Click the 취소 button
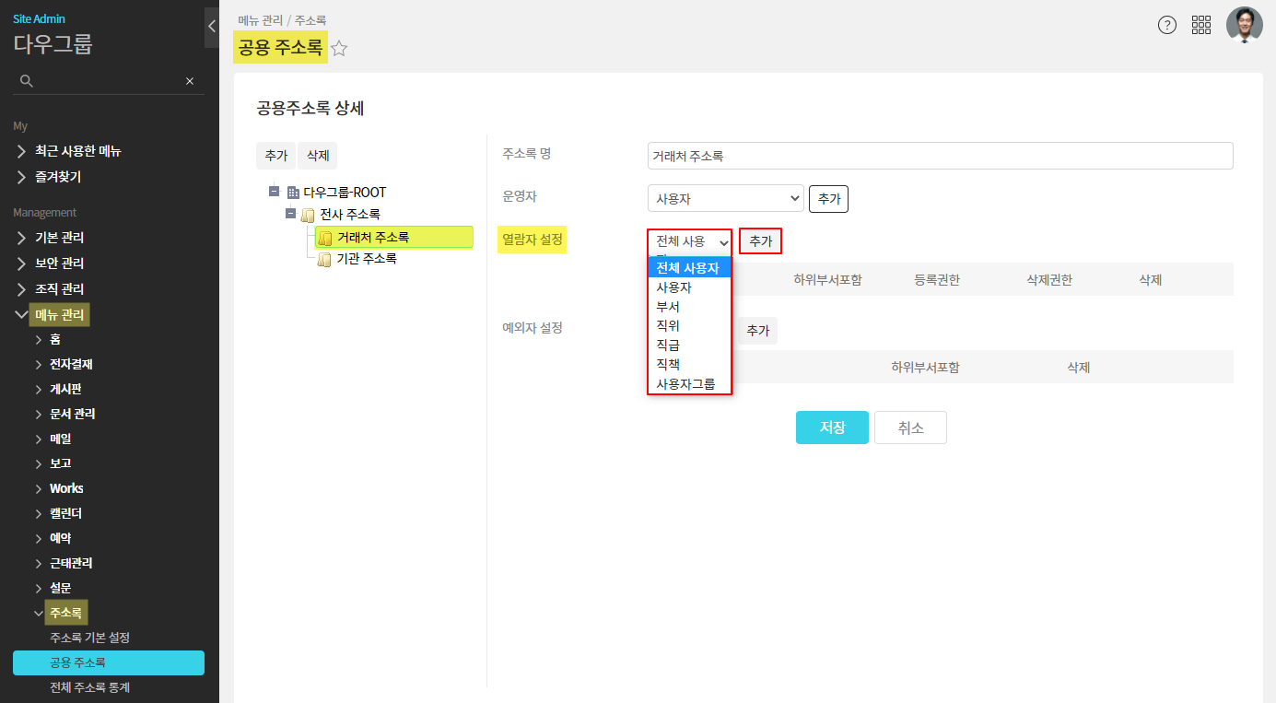This screenshot has height=703, width=1276. pos(909,428)
